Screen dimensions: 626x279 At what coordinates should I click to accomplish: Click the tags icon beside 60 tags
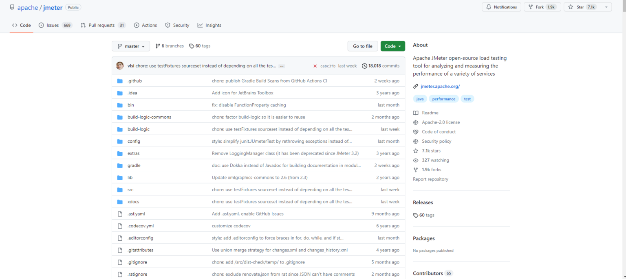pyautogui.click(x=192, y=46)
